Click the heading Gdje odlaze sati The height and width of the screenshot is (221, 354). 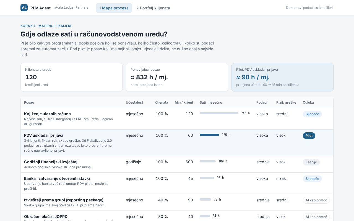94,34
